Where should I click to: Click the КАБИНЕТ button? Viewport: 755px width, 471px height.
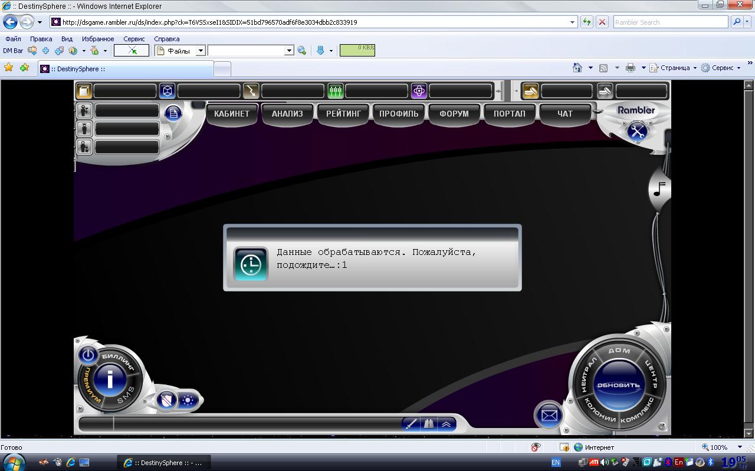point(232,114)
